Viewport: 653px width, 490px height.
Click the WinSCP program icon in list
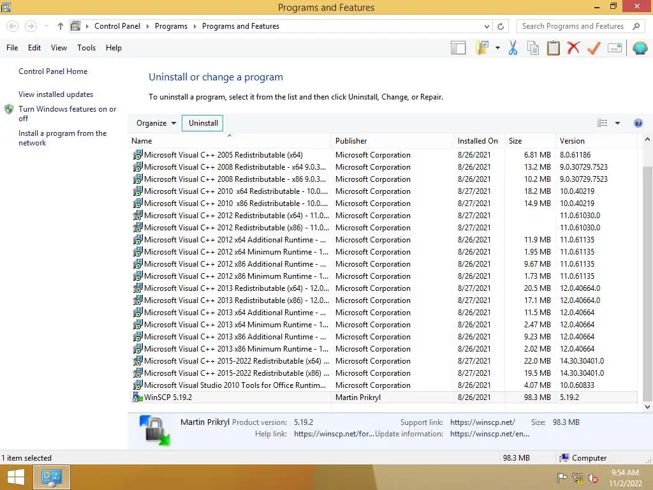point(138,397)
